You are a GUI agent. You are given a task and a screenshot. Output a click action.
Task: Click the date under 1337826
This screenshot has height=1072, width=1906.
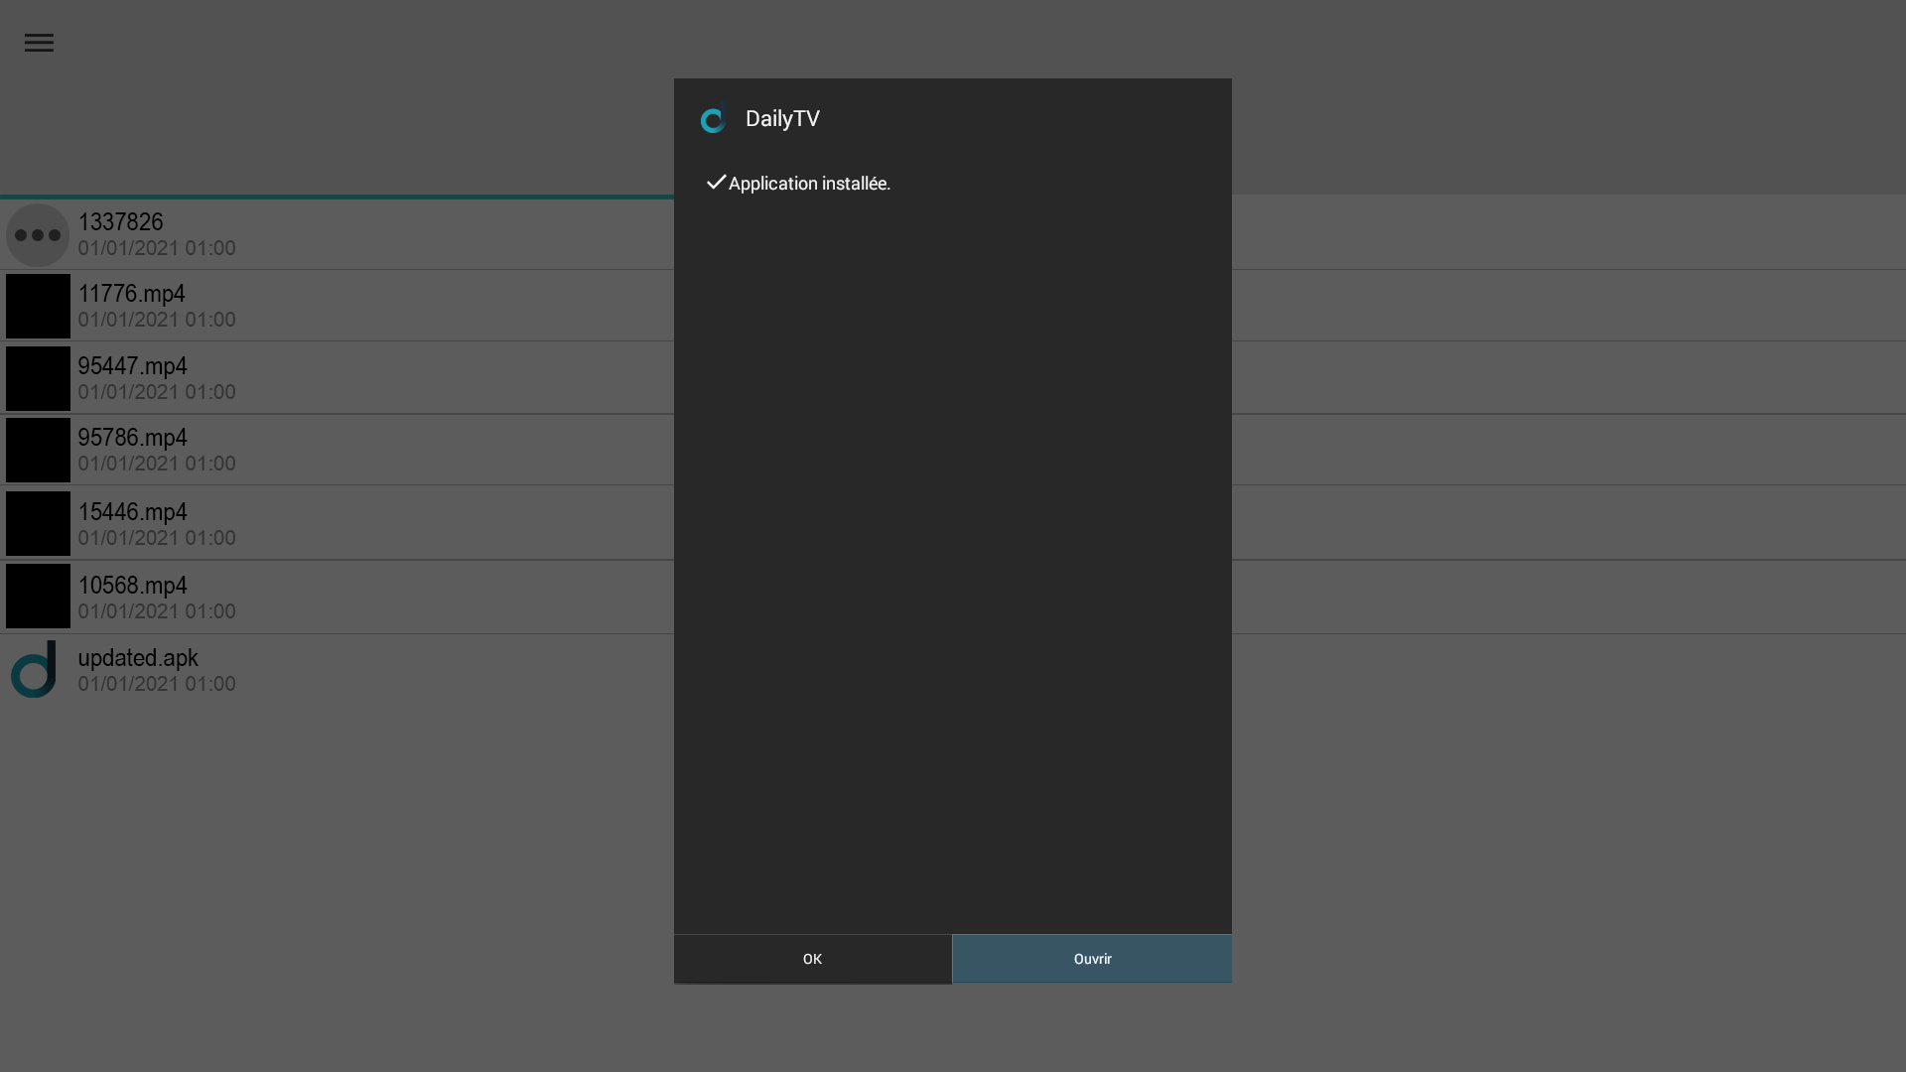coord(157,248)
